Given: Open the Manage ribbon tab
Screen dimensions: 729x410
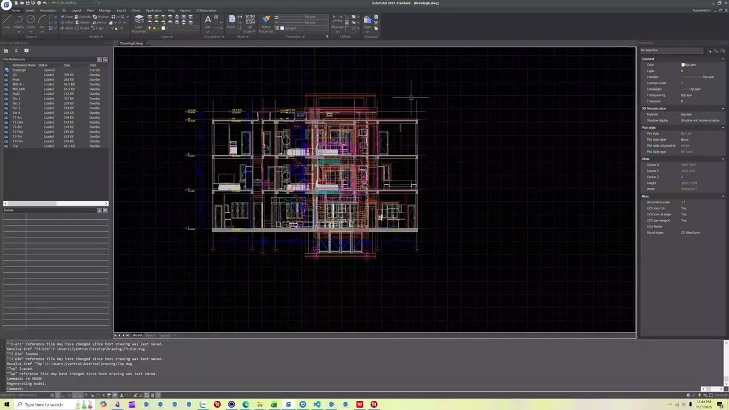Looking at the screenshot, I should pyautogui.click(x=105, y=10).
